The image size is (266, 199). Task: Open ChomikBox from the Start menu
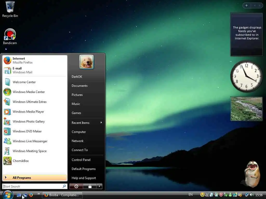(35, 161)
